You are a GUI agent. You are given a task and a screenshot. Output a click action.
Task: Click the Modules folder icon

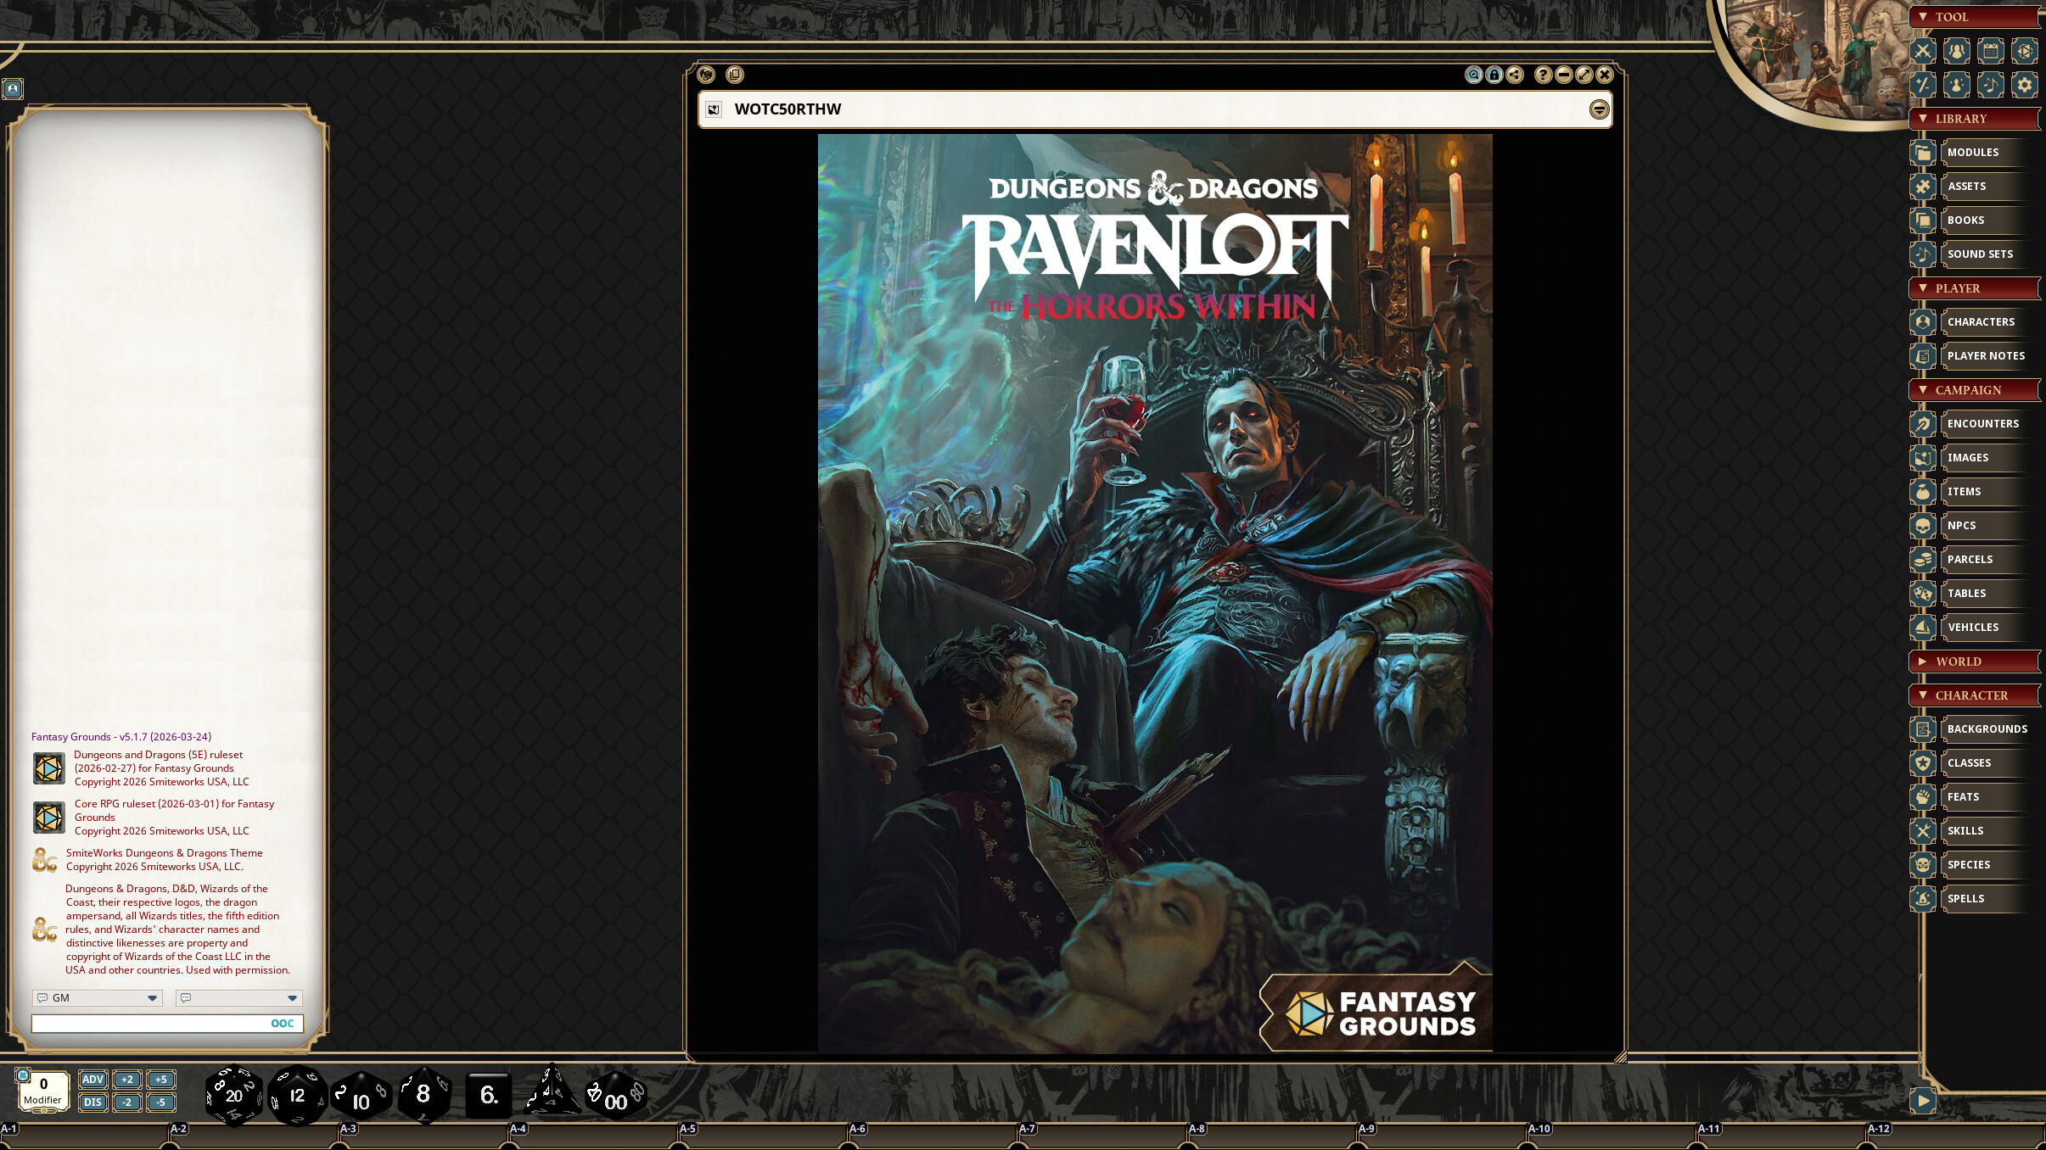click(1923, 153)
